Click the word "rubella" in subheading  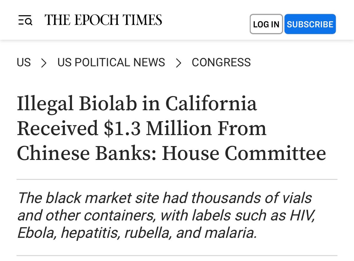(146, 233)
